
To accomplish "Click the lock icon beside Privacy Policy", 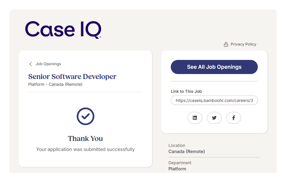I will [226, 44].
